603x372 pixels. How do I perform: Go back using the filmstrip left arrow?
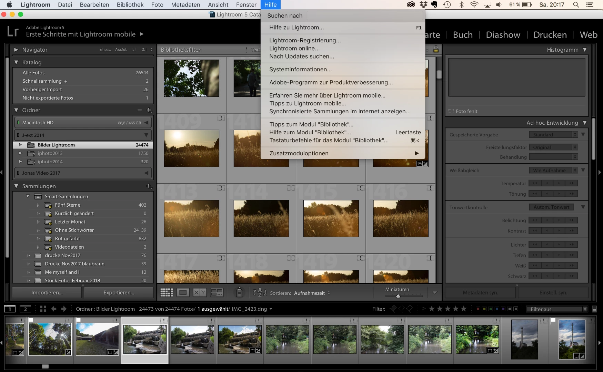click(53, 309)
